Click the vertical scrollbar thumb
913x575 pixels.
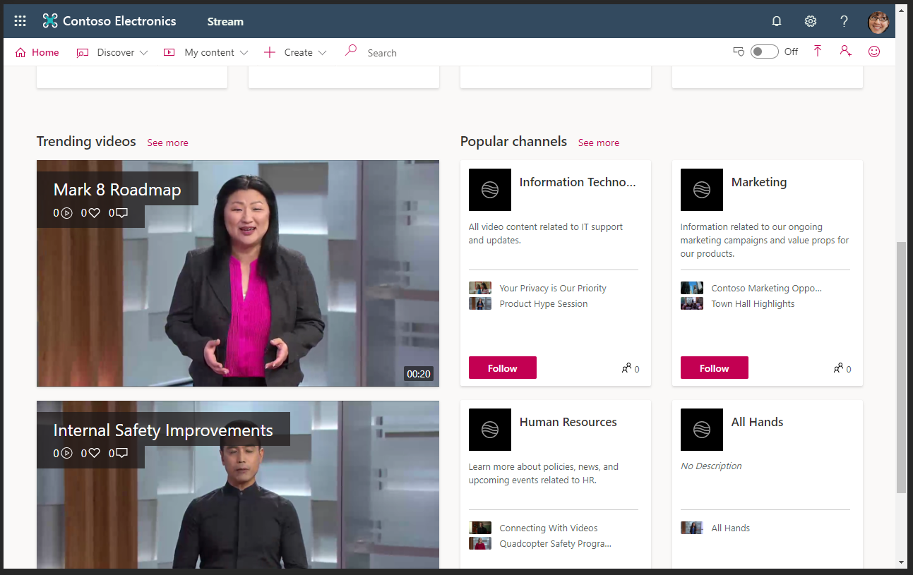901,367
